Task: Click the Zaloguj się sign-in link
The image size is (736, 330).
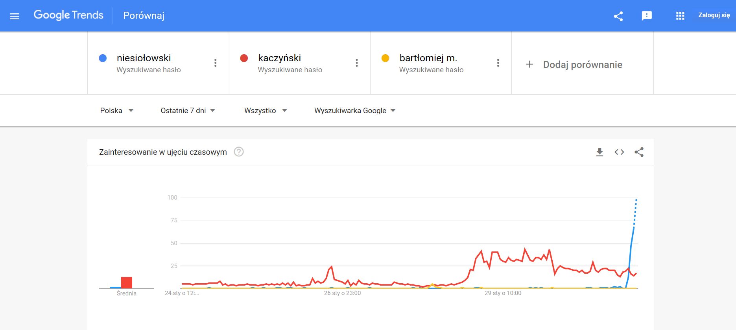Action: [714, 15]
